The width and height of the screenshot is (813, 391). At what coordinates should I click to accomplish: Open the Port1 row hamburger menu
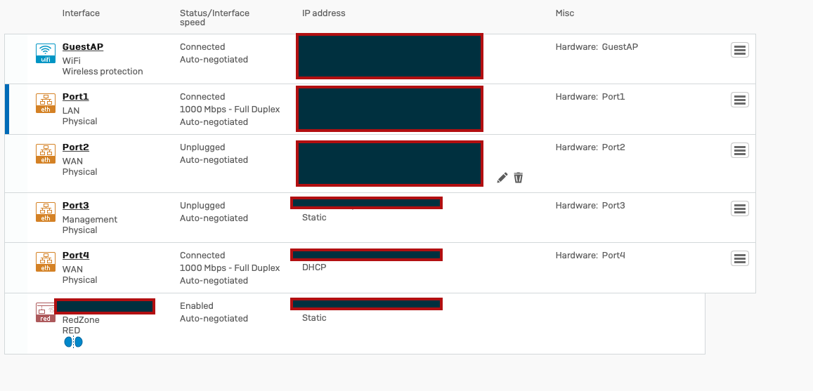[x=740, y=100]
